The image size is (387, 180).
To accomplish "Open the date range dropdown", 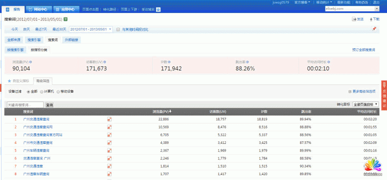I will (x=91, y=29).
